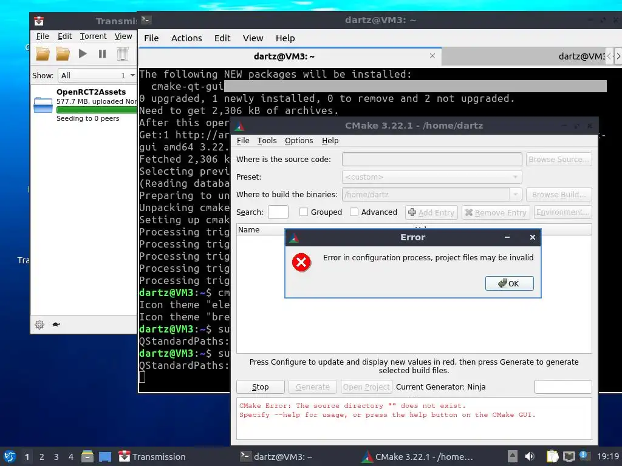Open the Actions menu in the terminal
The image size is (622, 466).
(186, 38)
